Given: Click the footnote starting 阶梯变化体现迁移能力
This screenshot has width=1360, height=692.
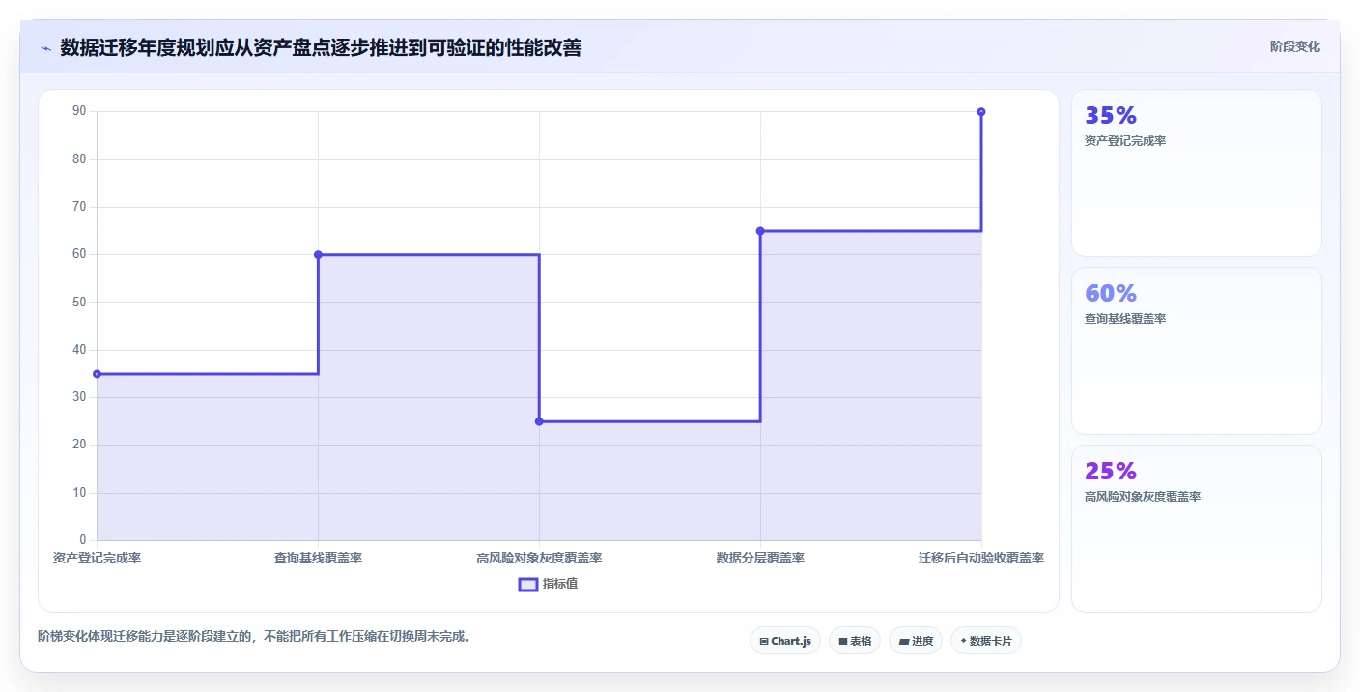Looking at the screenshot, I should click(255, 637).
